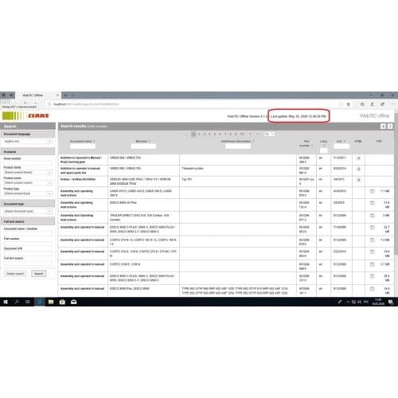Open the notification center icon

point(391,302)
